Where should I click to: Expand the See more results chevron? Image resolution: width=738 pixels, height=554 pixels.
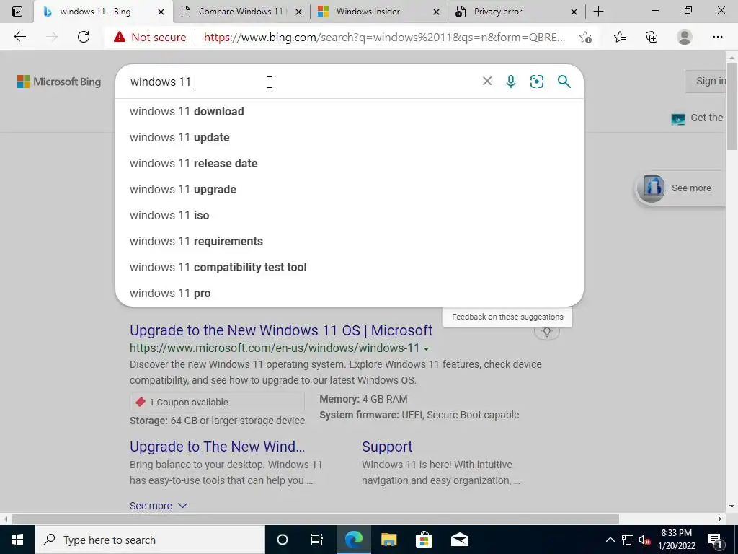(182, 506)
